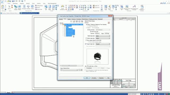Click the Angle value field

click(x=107, y=34)
